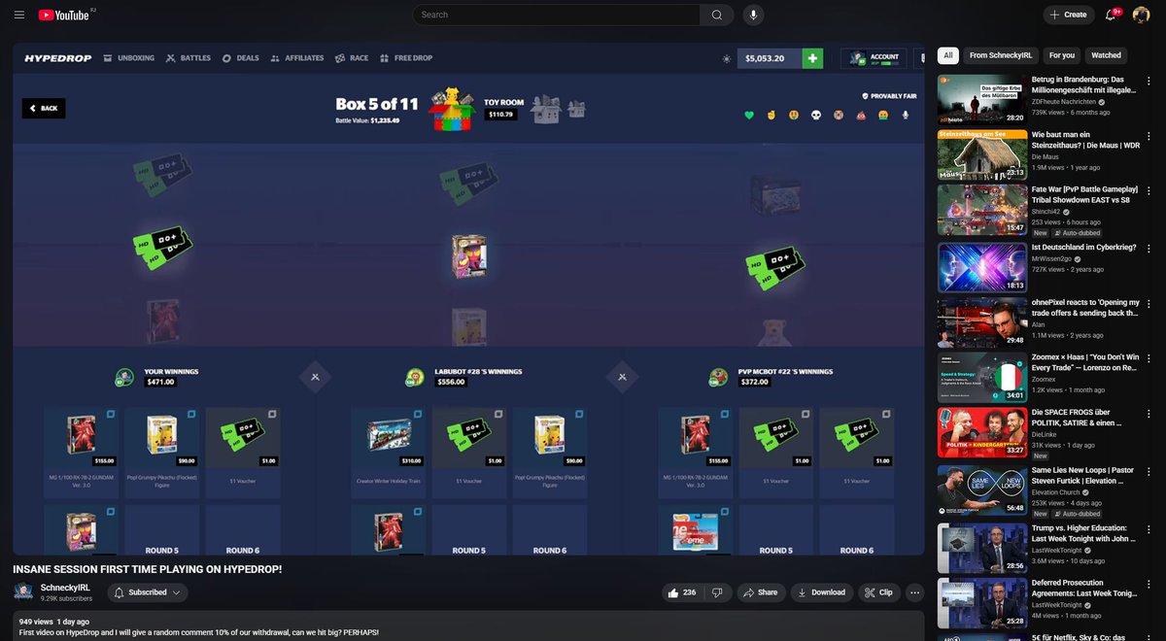The height and width of the screenshot is (641, 1166).
Task: Select the For you filter chip
Action: (x=1062, y=55)
